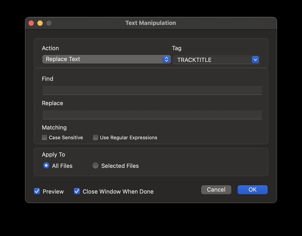Screen dimensions: 302x236
Task: Uncheck the Preview checkbox
Action: pos(37,191)
